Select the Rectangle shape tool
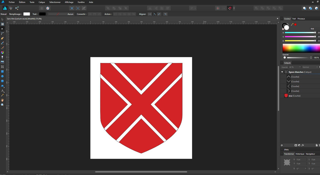 pyautogui.click(x=2, y=71)
